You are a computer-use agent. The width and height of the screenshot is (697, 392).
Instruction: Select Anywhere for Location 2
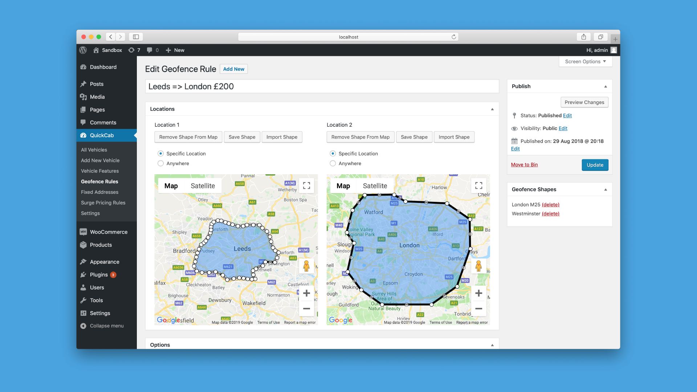(x=333, y=163)
